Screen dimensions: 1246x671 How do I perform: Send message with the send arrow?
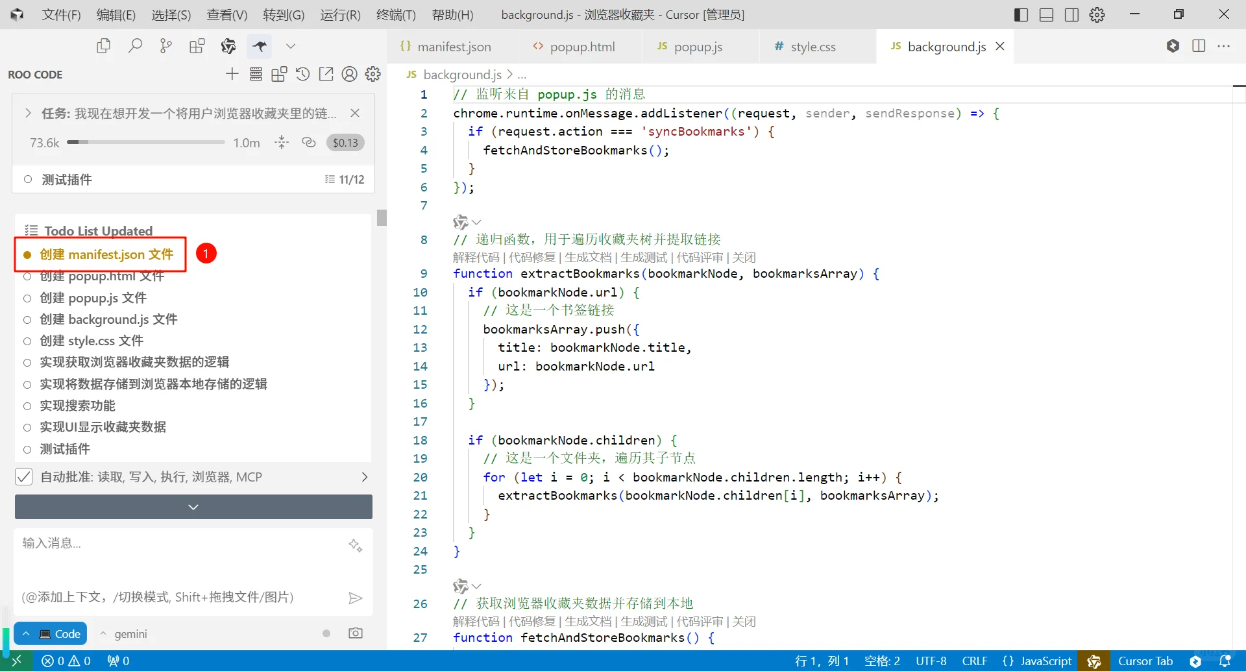[356, 597]
